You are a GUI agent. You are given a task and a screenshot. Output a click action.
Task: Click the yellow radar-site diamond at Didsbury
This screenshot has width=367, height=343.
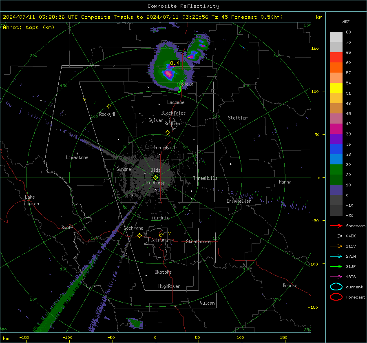coord(155,178)
